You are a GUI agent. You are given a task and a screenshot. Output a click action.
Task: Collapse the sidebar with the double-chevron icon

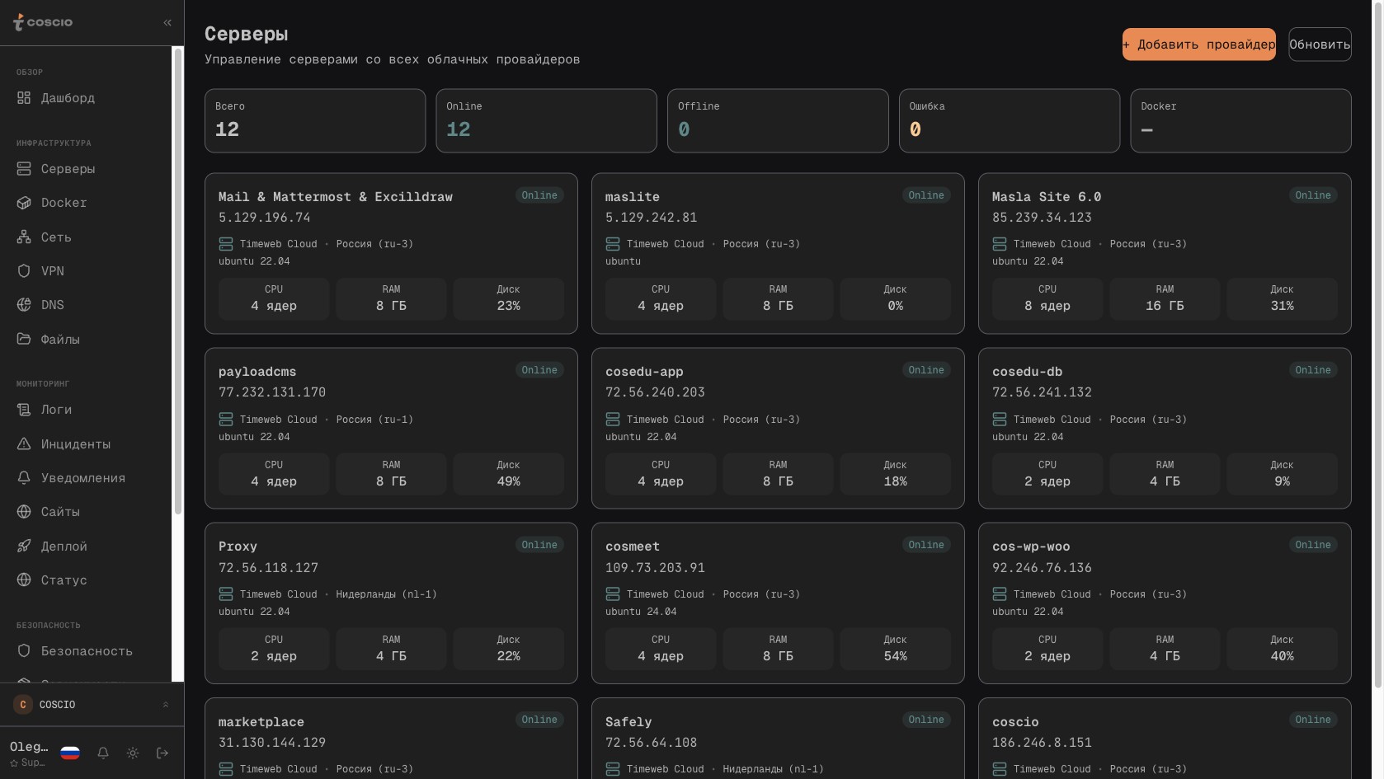pyautogui.click(x=167, y=22)
